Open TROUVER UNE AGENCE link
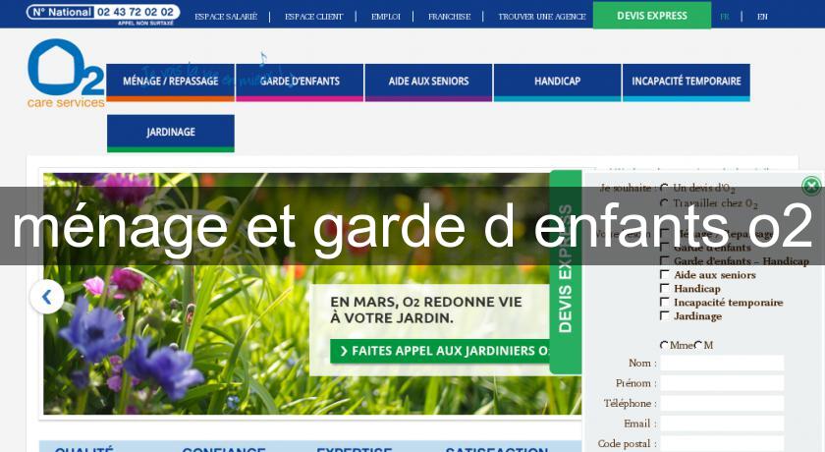The width and height of the screenshot is (825, 452). click(542, 17)
